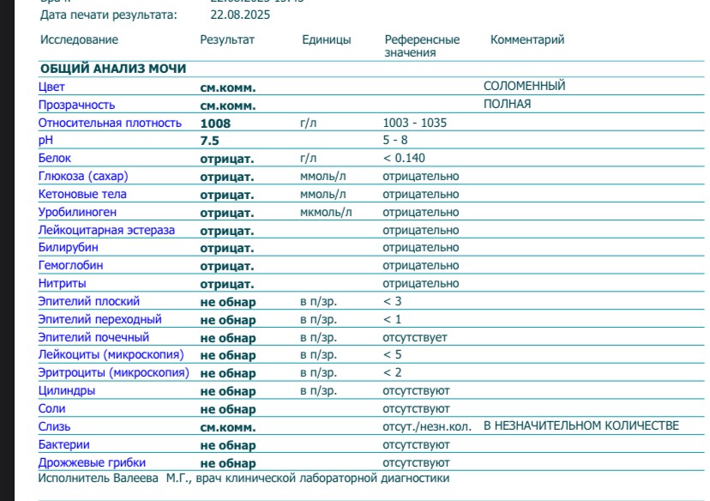Select the print date 22.08.2025
710x501 pixels.
tap(240, 15)
